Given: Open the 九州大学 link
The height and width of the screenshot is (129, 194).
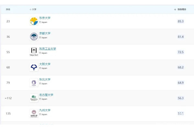Looking at the screenshot, I should pos(45,110).
